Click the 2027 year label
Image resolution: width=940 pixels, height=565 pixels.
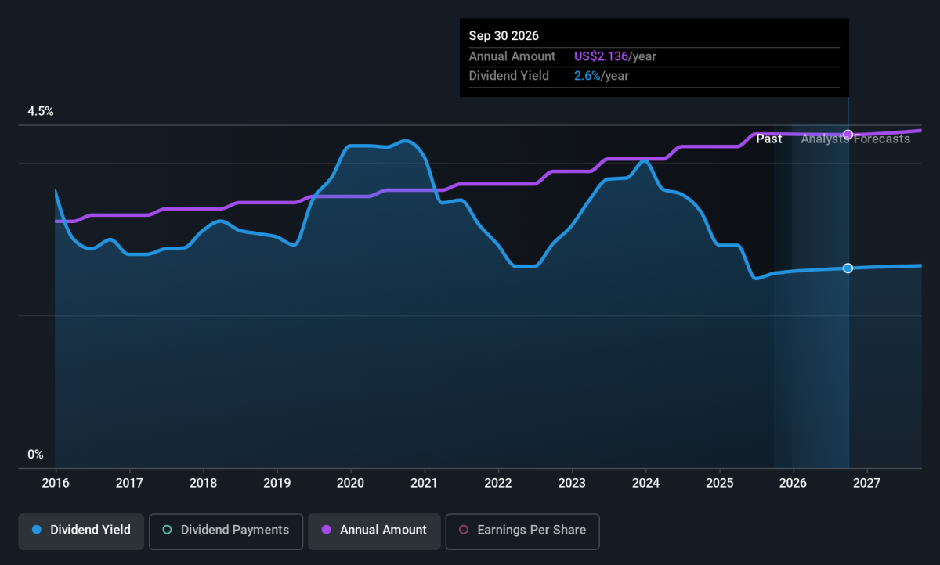click(866, 483)
